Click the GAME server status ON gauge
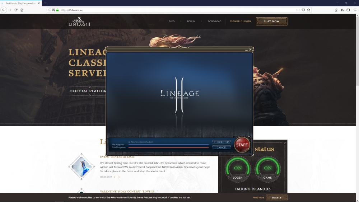 (267, 169)
